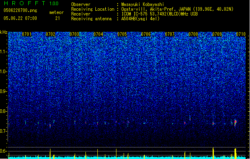Click the 'Receiving Location' field label
This screenshot has height=159, width=250.
pos(93,9)
